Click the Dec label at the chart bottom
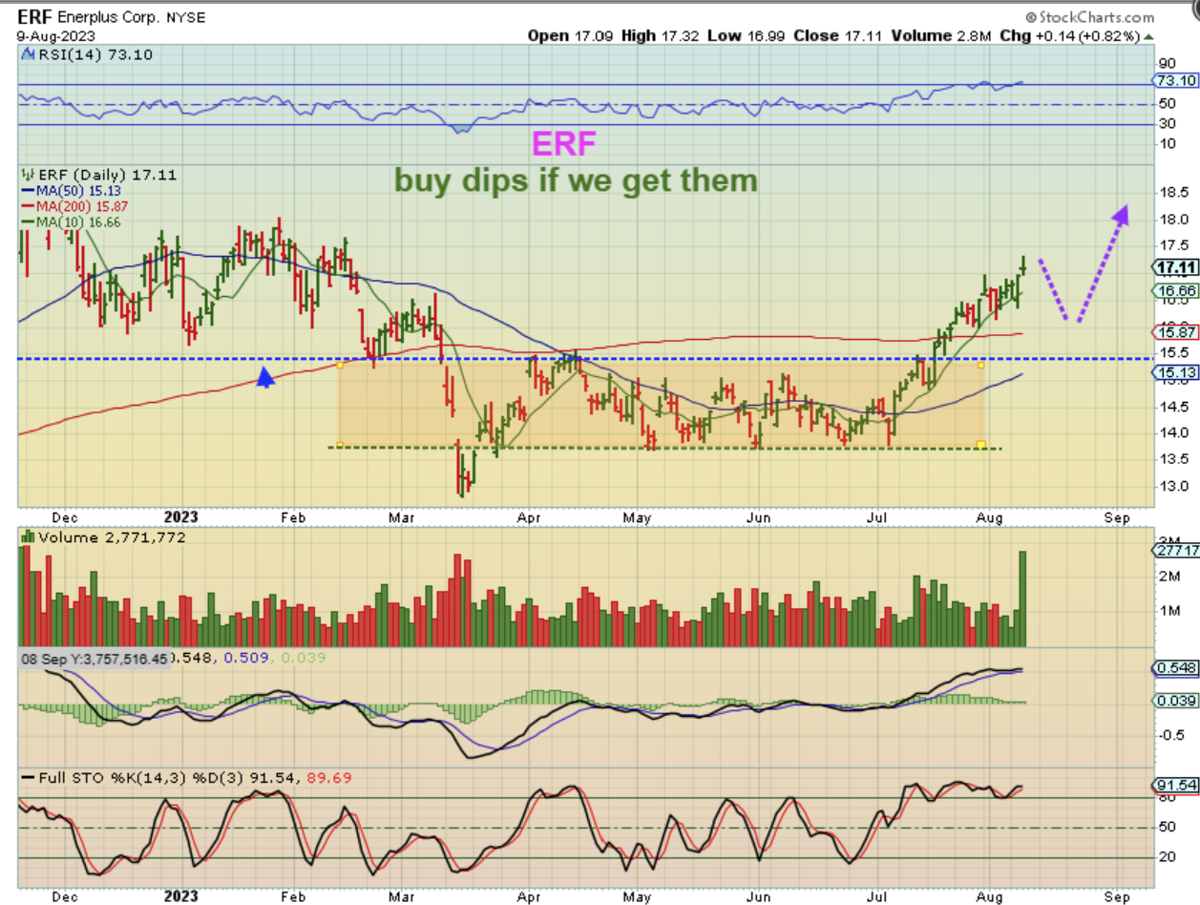The image size is (1200, 905). point(64,897)
